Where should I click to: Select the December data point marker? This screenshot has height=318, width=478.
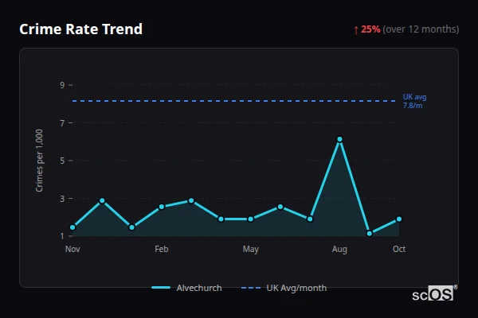pyautogui.click(x=102, y=200)
